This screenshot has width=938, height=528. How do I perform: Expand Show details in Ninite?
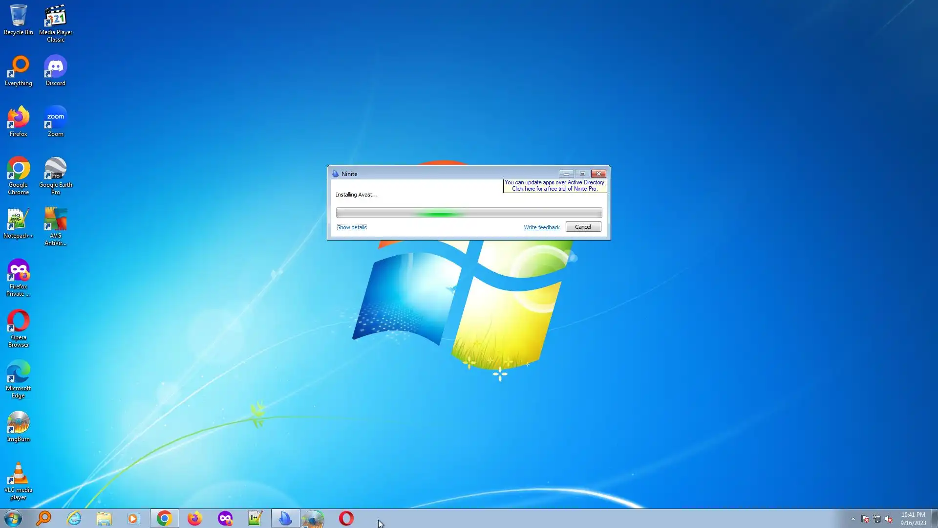(x=352, y=227)
